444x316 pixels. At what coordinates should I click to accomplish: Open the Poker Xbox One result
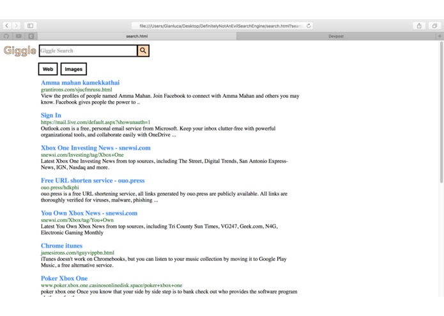pos(65,278)
